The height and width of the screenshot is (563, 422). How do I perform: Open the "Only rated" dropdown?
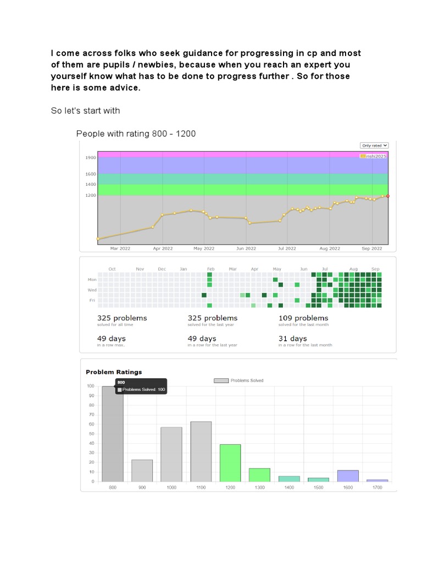[374, 145]
